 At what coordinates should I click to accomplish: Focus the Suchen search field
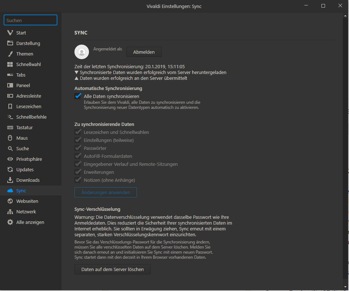click(31, 20)
